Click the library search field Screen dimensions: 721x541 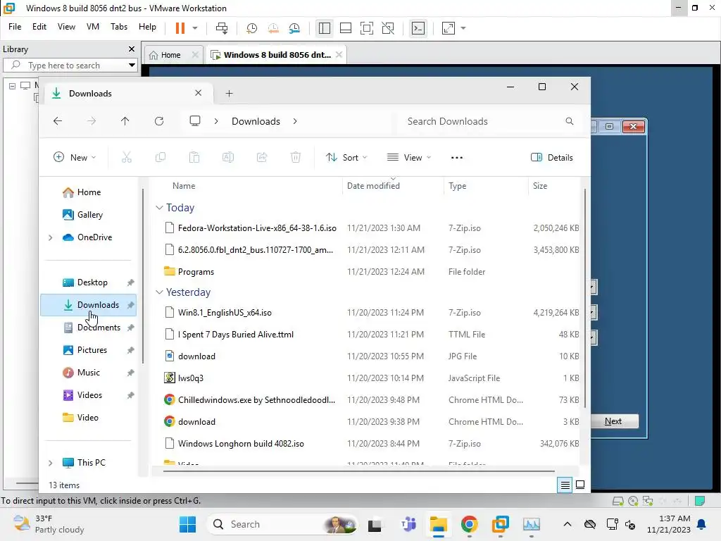click(69, 66)
